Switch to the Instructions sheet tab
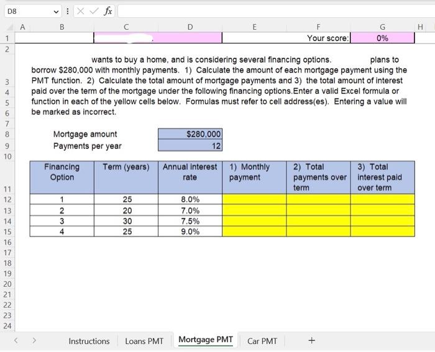 (89, 341)
